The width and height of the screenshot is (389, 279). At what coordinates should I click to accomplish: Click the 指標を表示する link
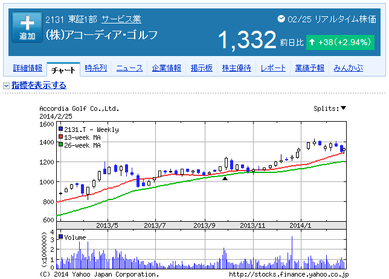coord(39,86)
